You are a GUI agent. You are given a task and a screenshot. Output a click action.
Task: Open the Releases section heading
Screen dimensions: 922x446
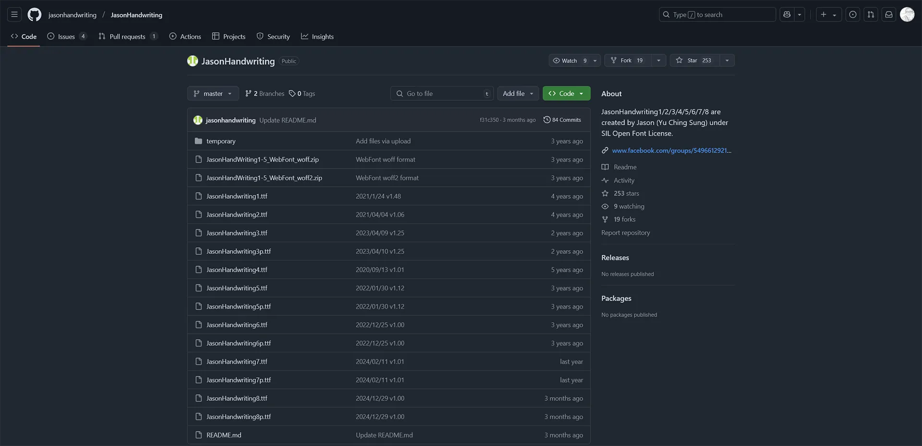[x=615, y=258]
